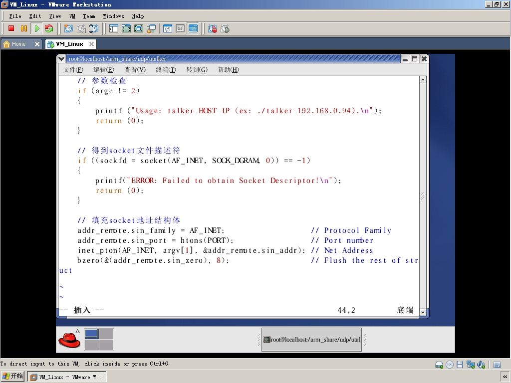511x383 pixels.
Task: Click the terminal scrollbar thumb grip
Action: click(x=423, y=195)
